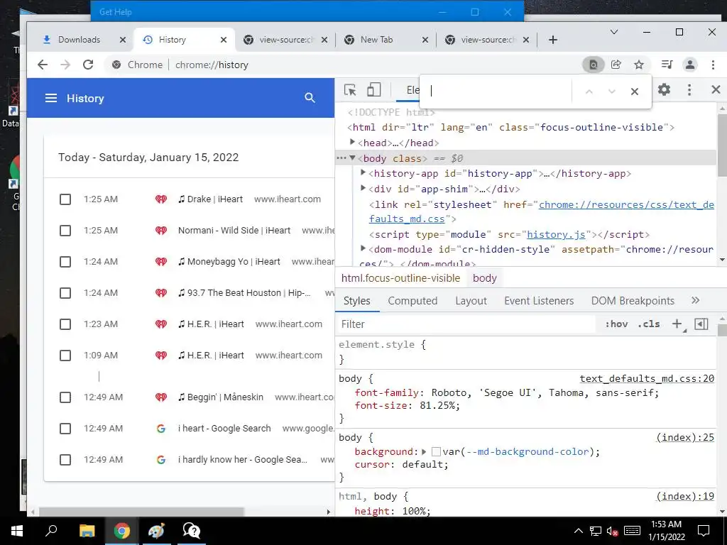Screen dimensions: 727x545
Task: Check the Drake | iHeart history entry
Action: (65, 199)
